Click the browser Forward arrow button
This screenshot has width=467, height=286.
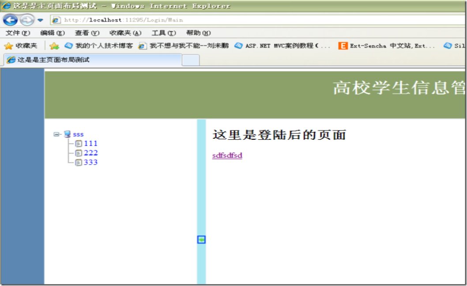pos(27,20)
